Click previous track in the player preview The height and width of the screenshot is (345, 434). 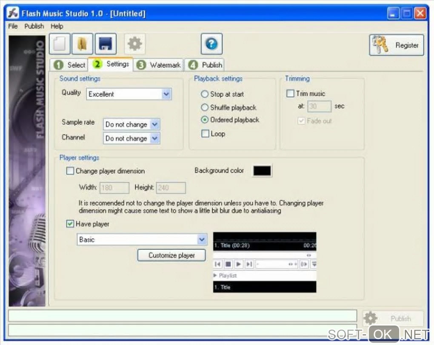217,264
